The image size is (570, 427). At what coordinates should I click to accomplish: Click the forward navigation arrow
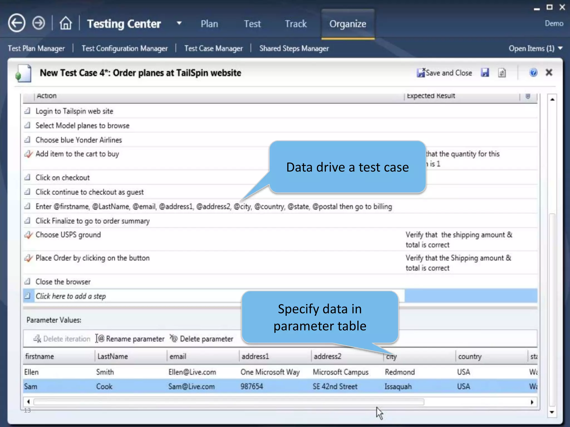click(38, 23)
